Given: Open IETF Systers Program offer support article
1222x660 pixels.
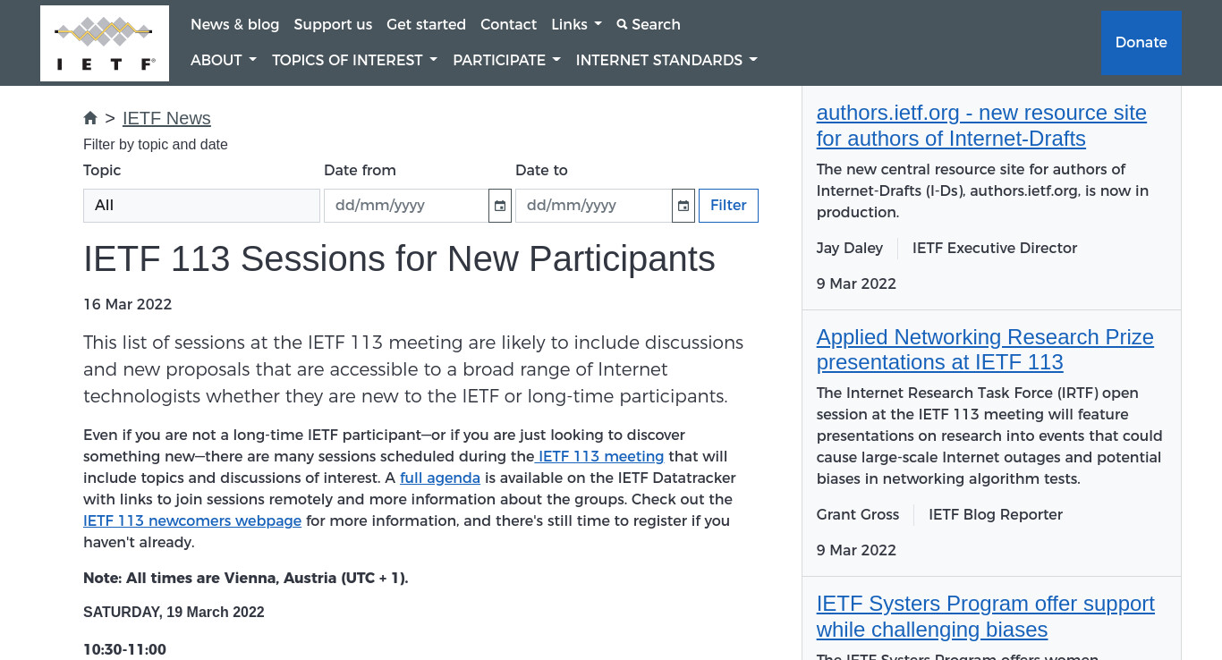Looking at the screenshot, I should 986,616.
